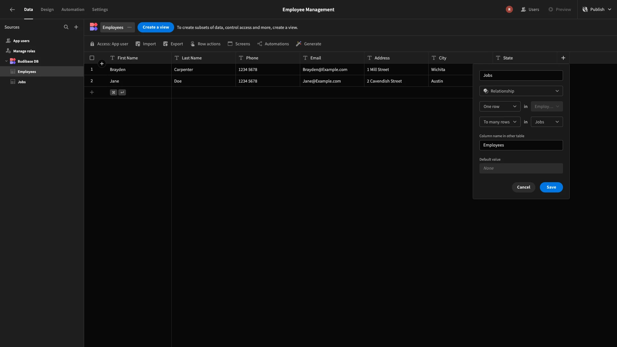Open the Import tool

(146, 44)
